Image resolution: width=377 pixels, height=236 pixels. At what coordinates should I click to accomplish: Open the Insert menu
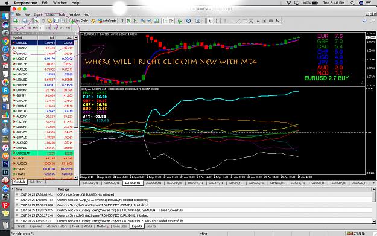coord(38,14)
